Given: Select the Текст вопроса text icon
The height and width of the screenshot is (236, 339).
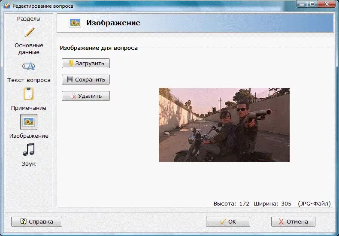Looking at the screenshot, I should (x=29, y=67).
